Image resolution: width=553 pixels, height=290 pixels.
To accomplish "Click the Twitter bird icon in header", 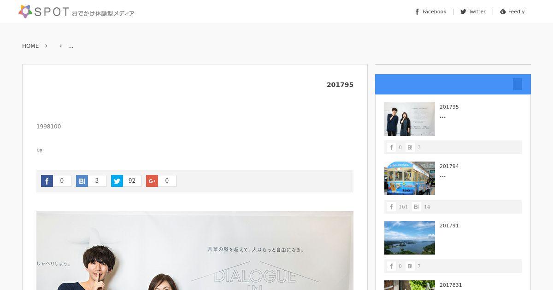I will 463,12.
